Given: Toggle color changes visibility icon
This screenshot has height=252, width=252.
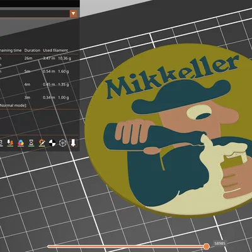Looking at the screenshot, I should tap(21, 143).
